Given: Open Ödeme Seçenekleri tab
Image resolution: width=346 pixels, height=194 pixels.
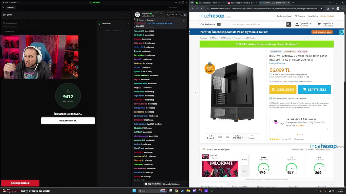Looking at the screenshot, I should (267, 187).
